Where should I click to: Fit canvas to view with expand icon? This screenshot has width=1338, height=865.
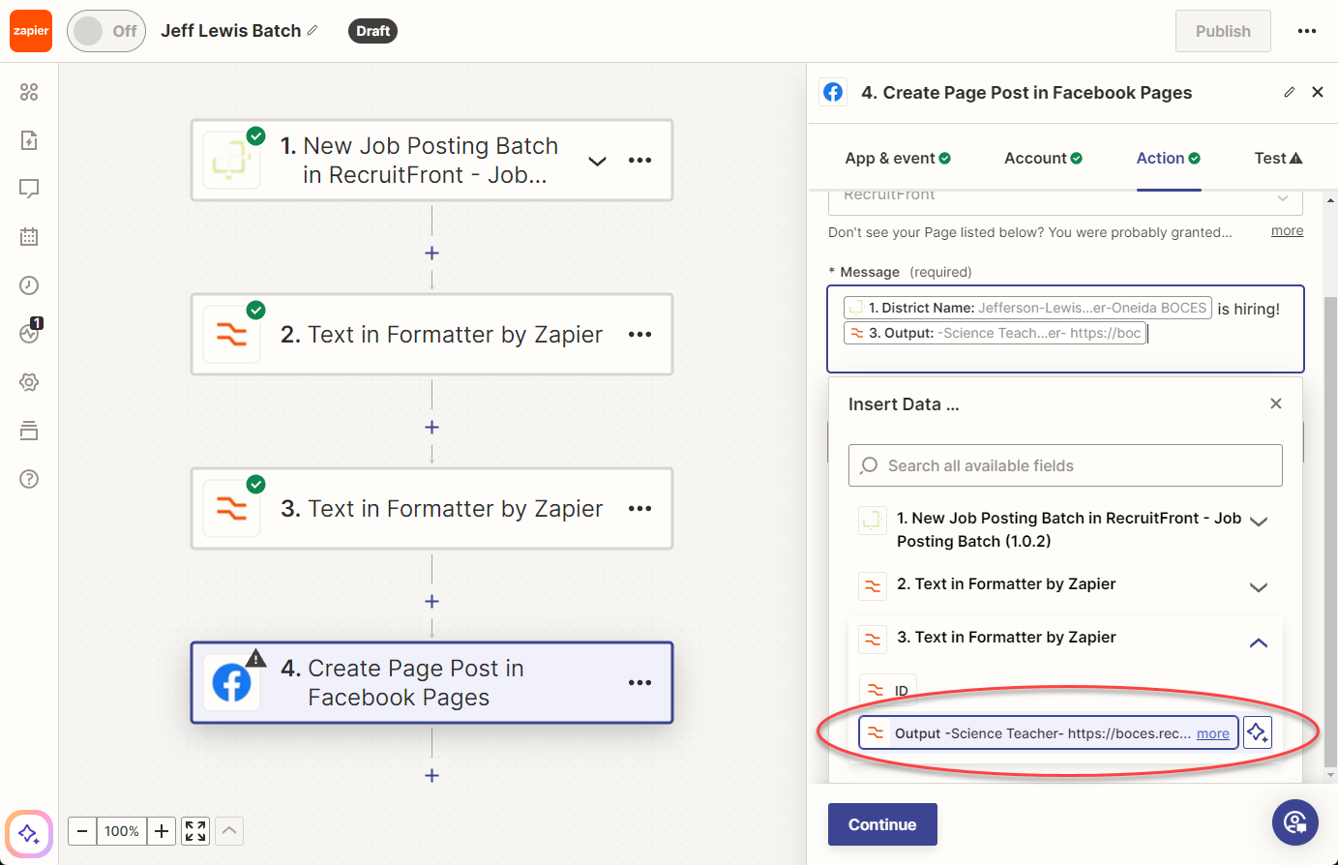195,831
